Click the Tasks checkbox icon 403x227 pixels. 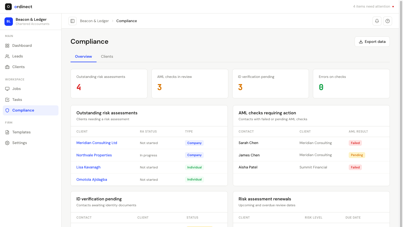[x=7, y=100]
